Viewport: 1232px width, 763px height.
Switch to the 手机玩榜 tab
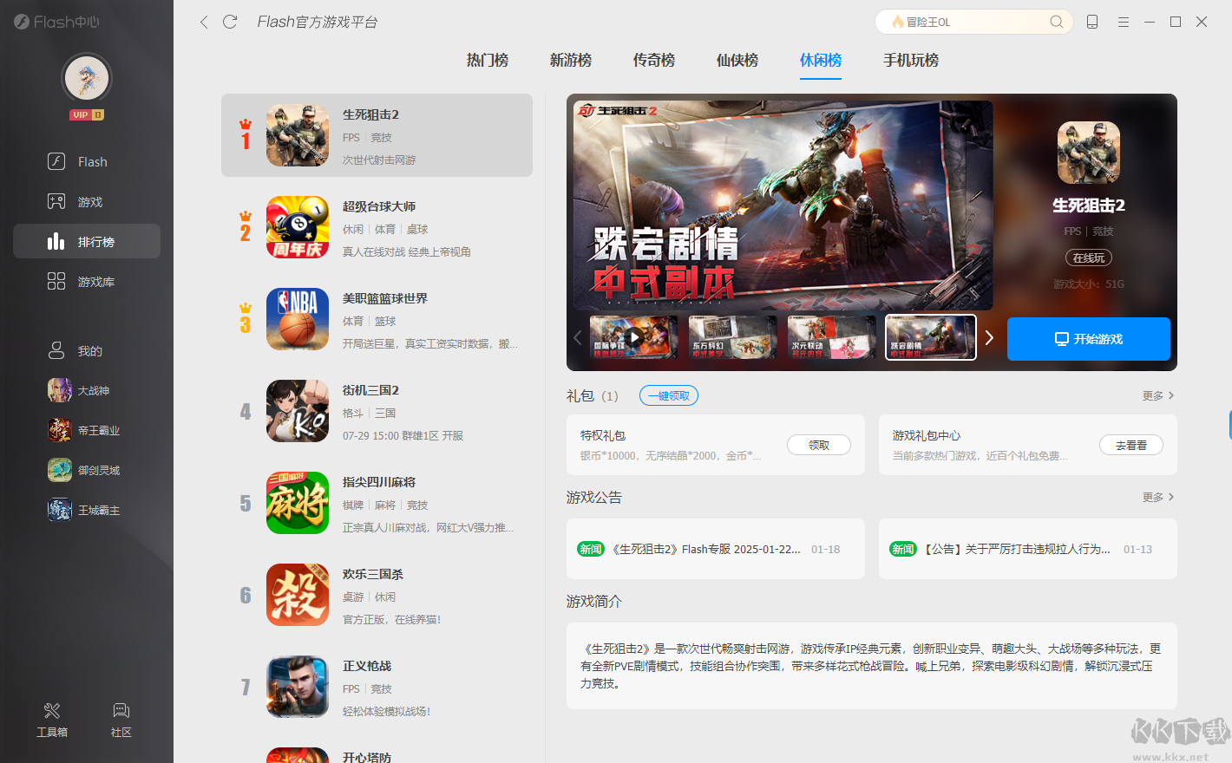pyautogui.click(x=911, y=60)
